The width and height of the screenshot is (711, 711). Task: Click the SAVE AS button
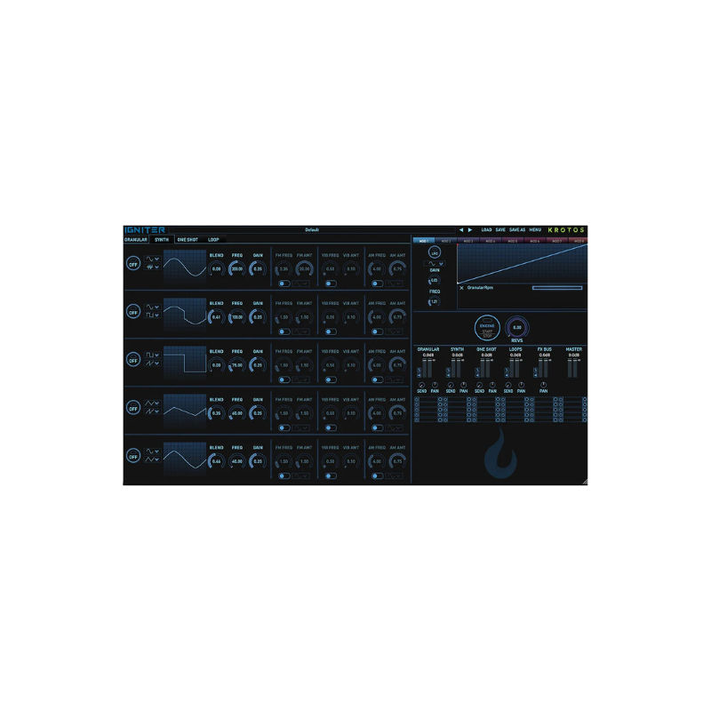click(516, 229)
